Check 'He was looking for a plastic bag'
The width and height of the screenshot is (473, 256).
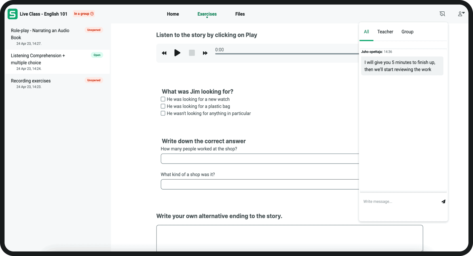163,106
